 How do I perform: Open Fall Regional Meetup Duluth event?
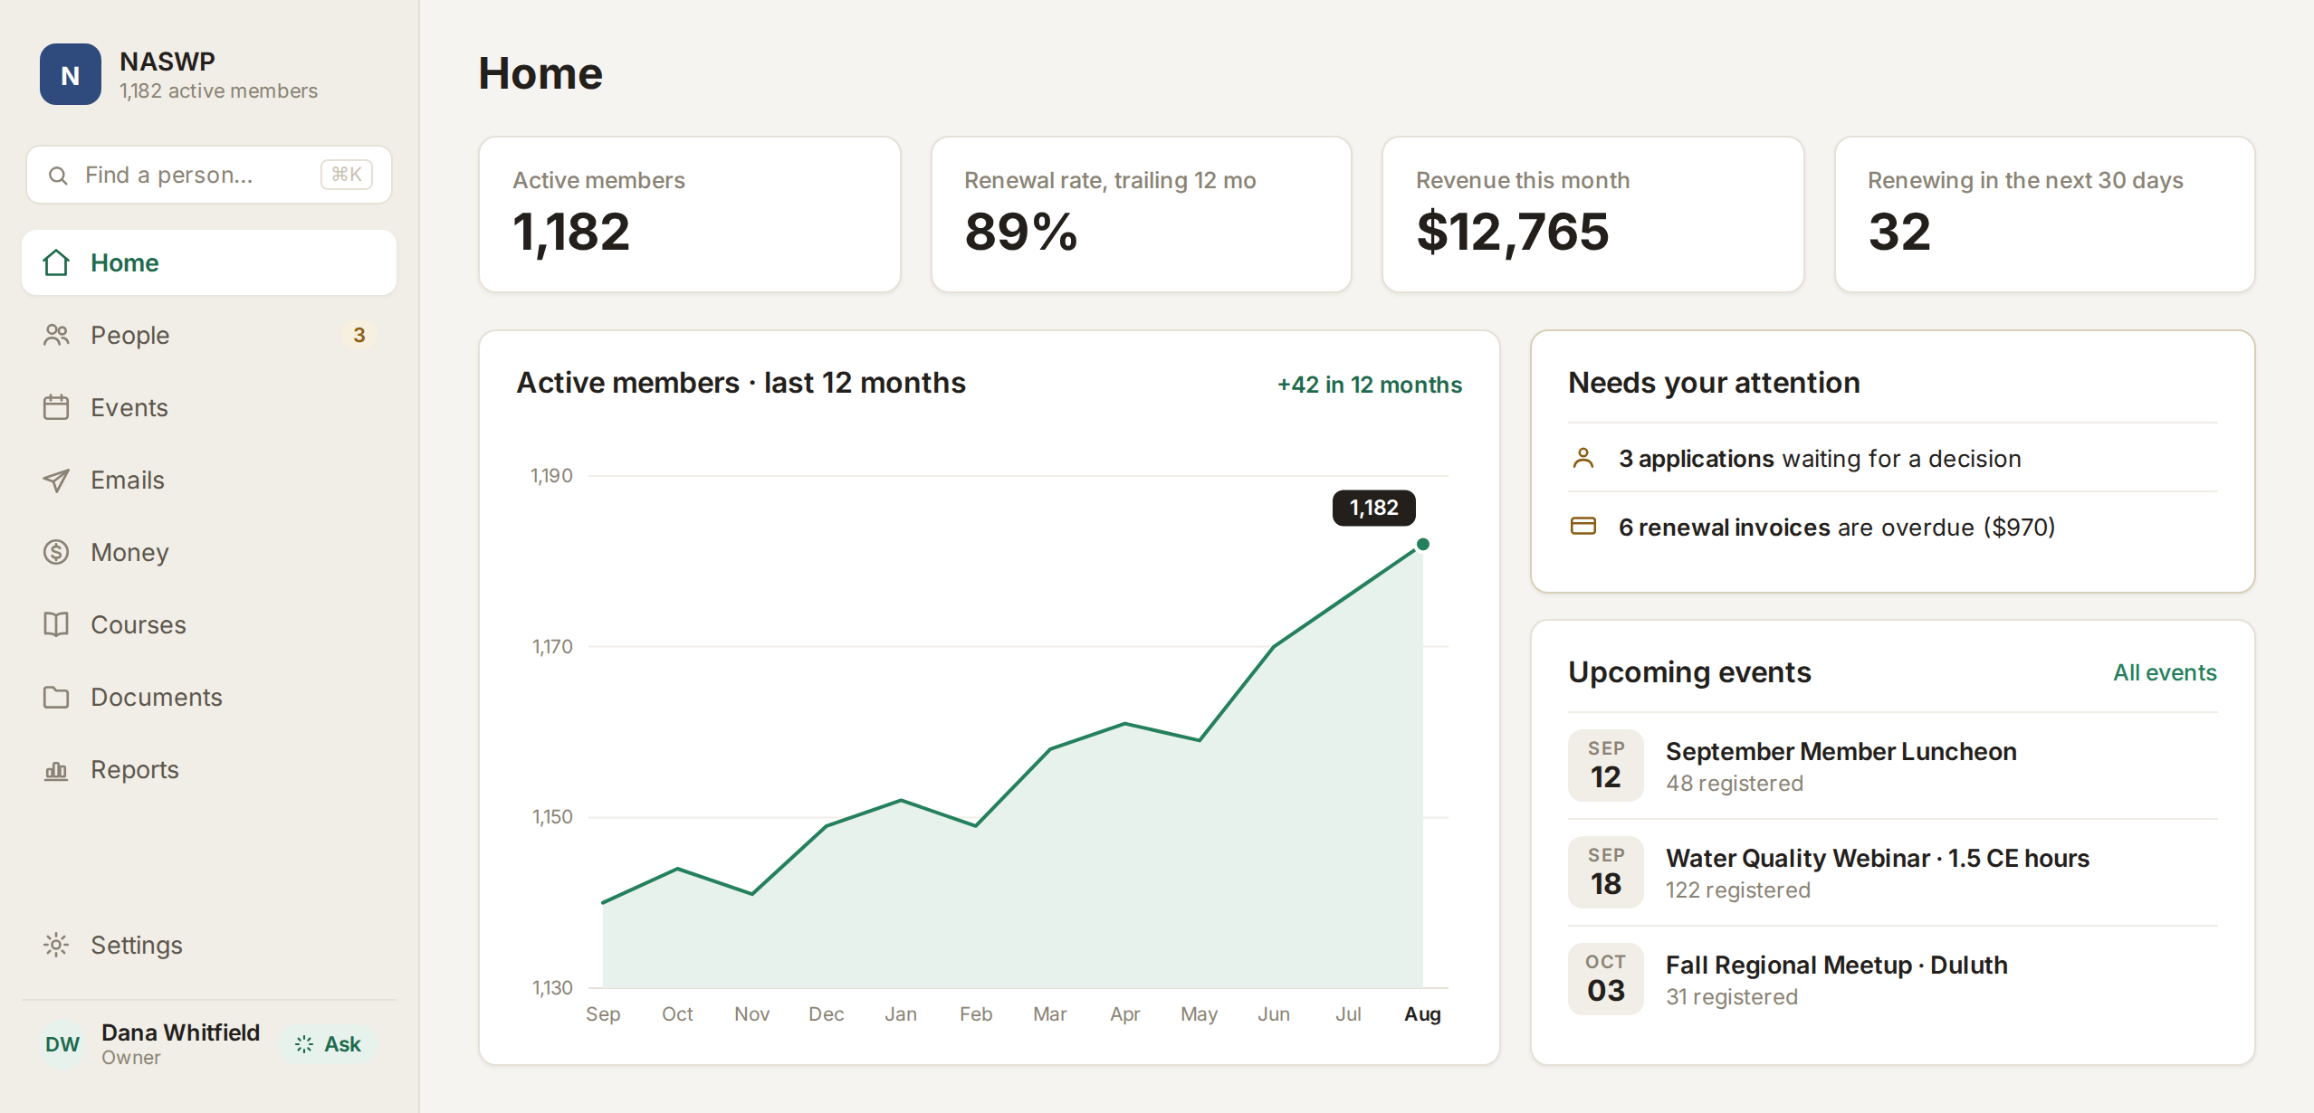1893,979
